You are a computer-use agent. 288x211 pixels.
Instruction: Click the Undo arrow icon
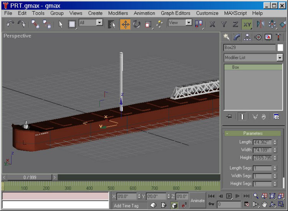tap(10, 24)
